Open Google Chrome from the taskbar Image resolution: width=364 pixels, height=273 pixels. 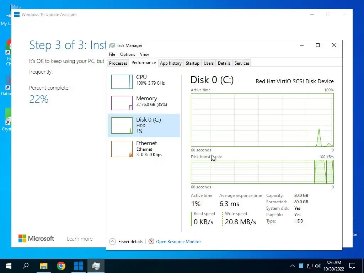pyautogui.click(x=61, y=266)
